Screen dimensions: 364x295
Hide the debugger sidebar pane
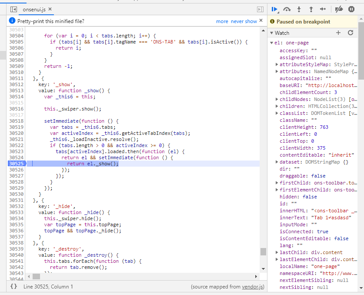pyautogui.click(x=260, y=9)
